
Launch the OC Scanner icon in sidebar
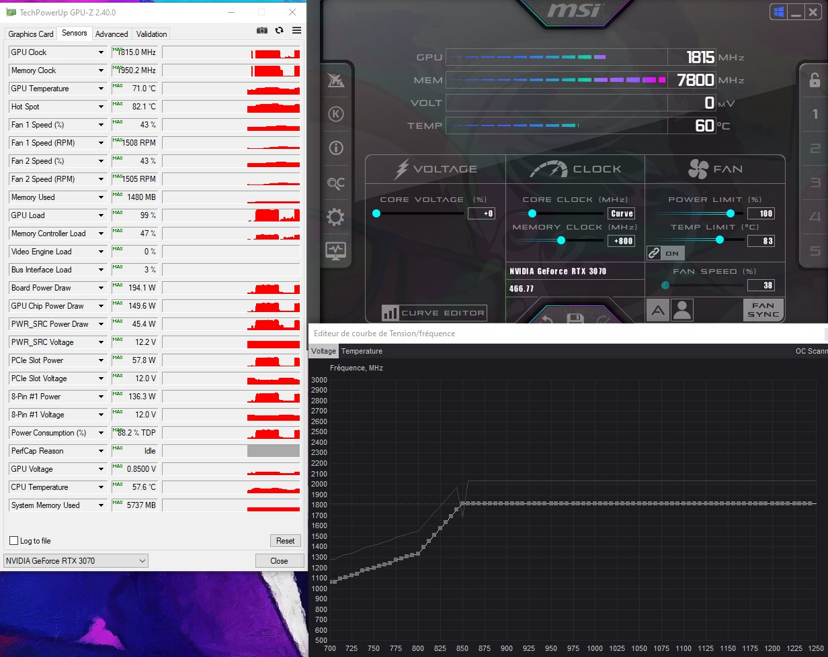(335, 183)
